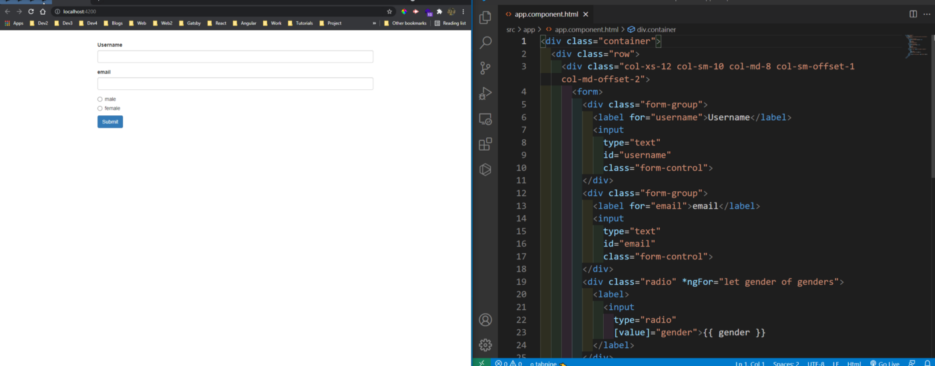Screen dimensions: 935x366
Task: Open the errors and warnings status item
Action: click(x=509, y=363)
